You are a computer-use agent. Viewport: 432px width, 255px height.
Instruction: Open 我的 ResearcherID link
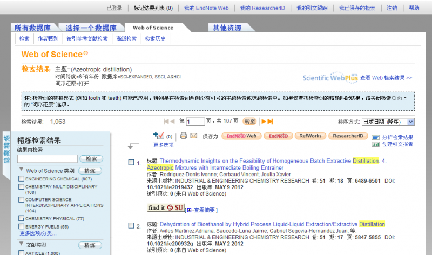[262, 8]
